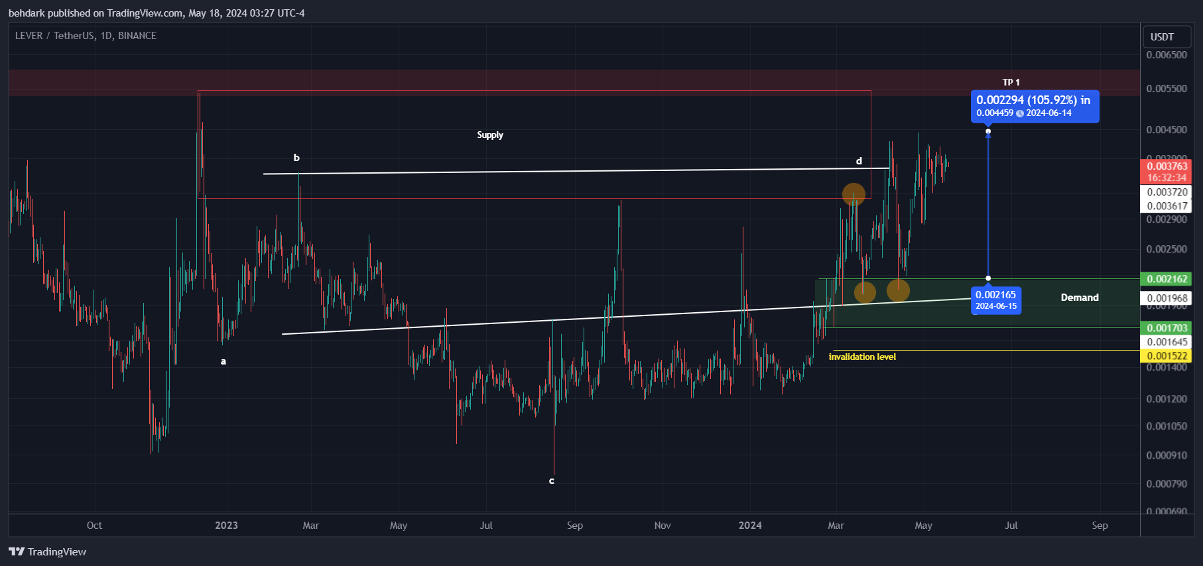Click the 'Supply' zone label
Image resolution: width=1203 pixels, height=566 pixels.
click(x=490, y=135)
